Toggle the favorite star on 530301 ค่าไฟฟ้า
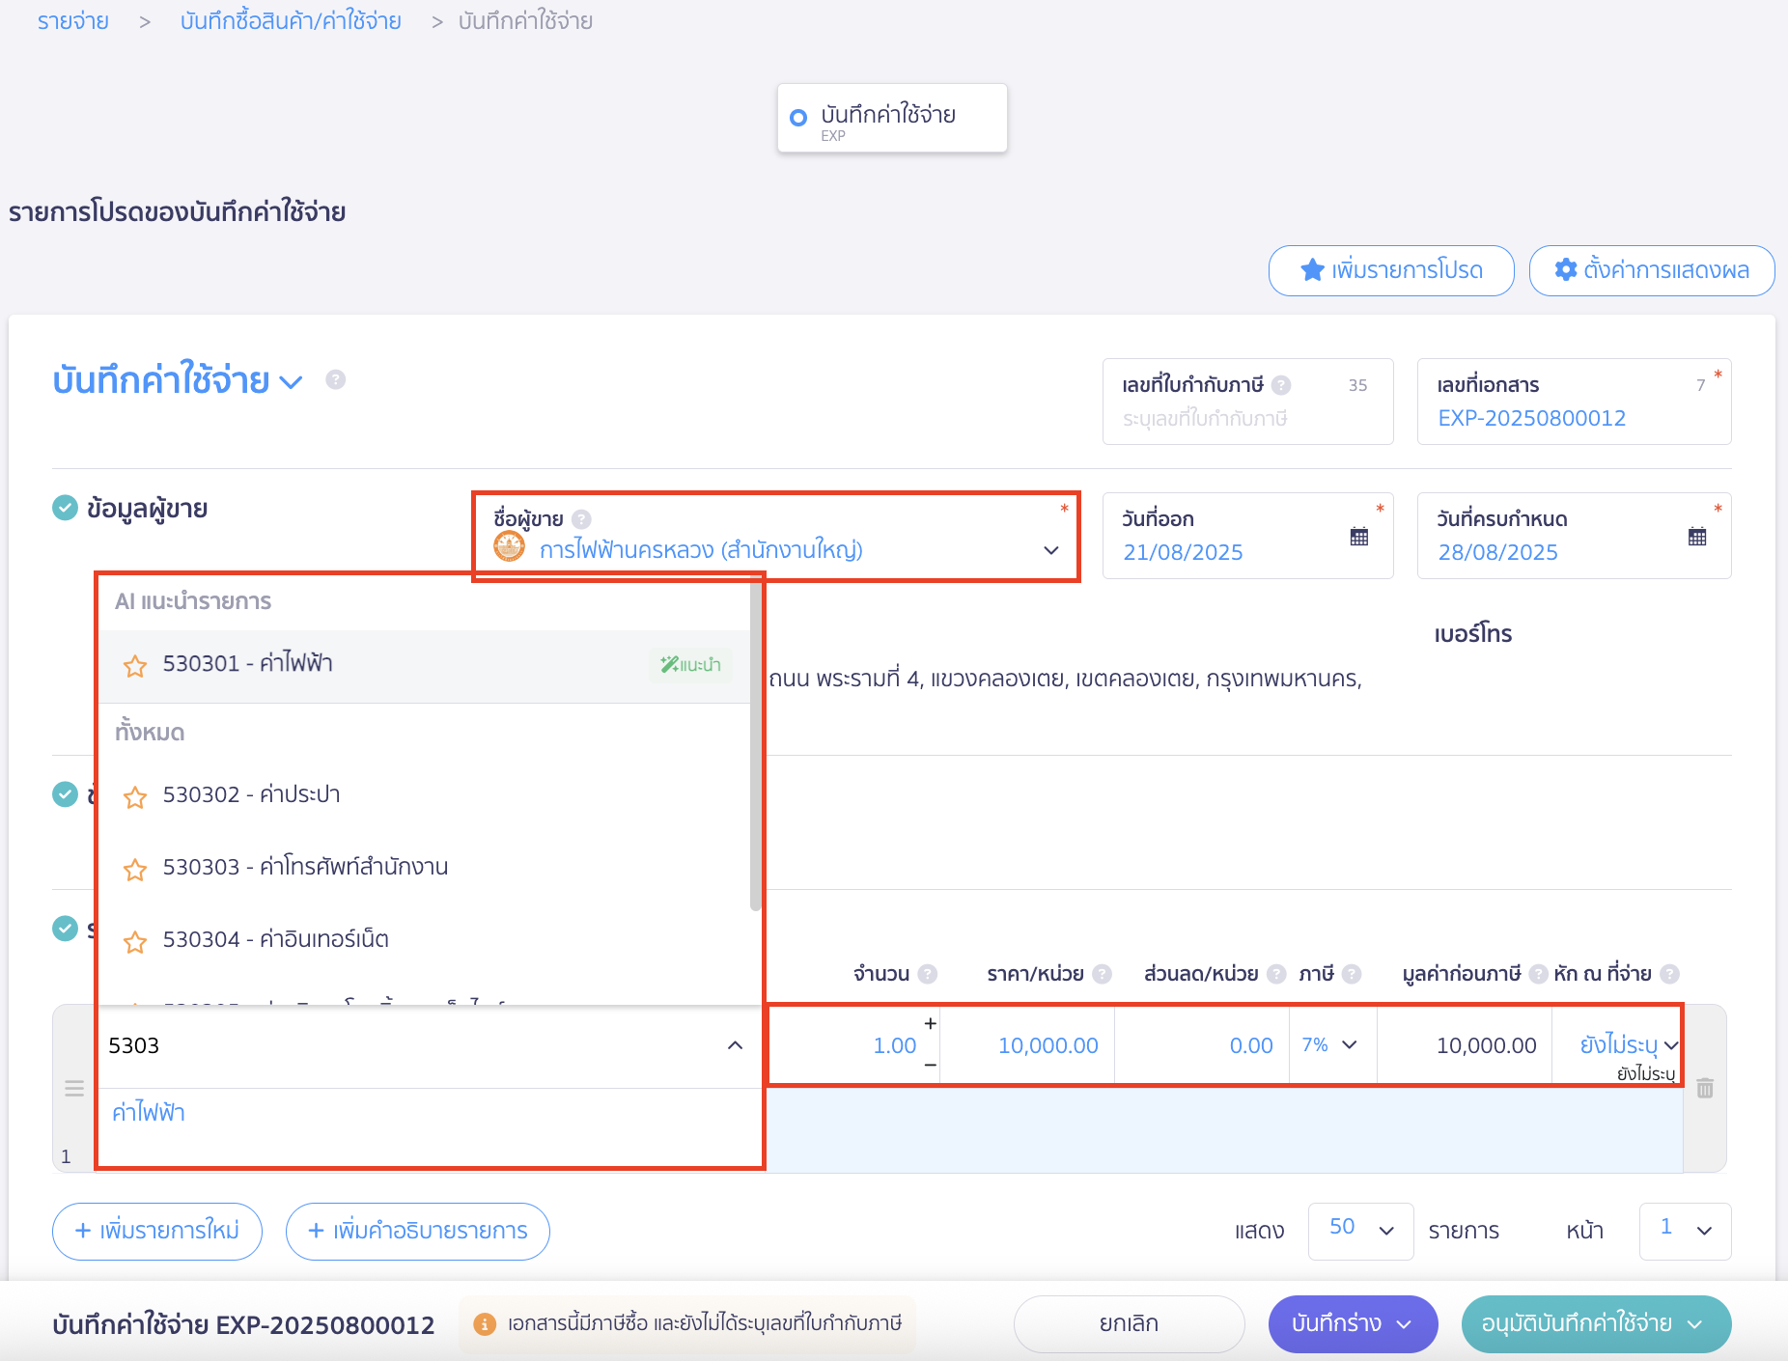Screen dimensions: 1788x1361 (x=134, y=665)
